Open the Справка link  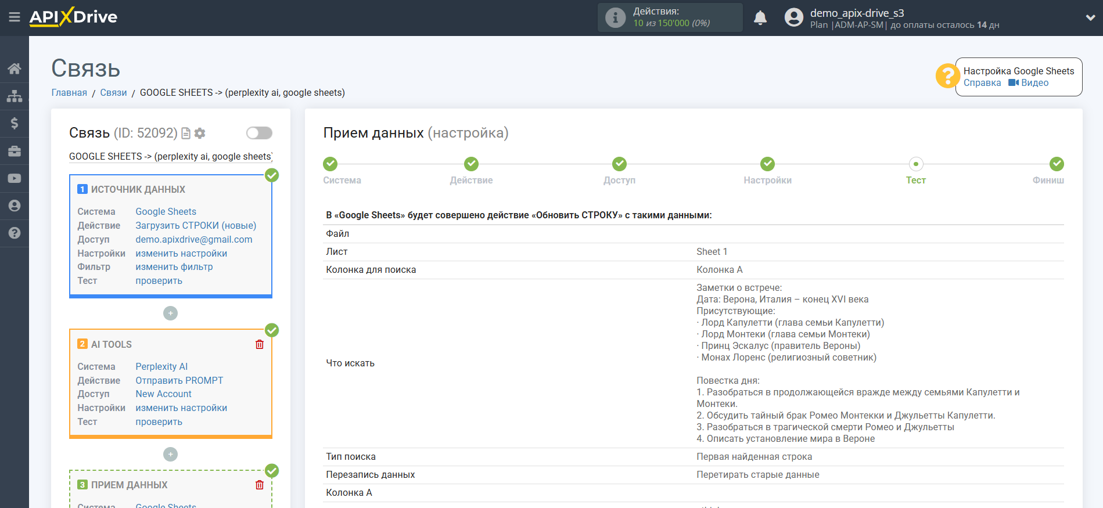point(982,83)
